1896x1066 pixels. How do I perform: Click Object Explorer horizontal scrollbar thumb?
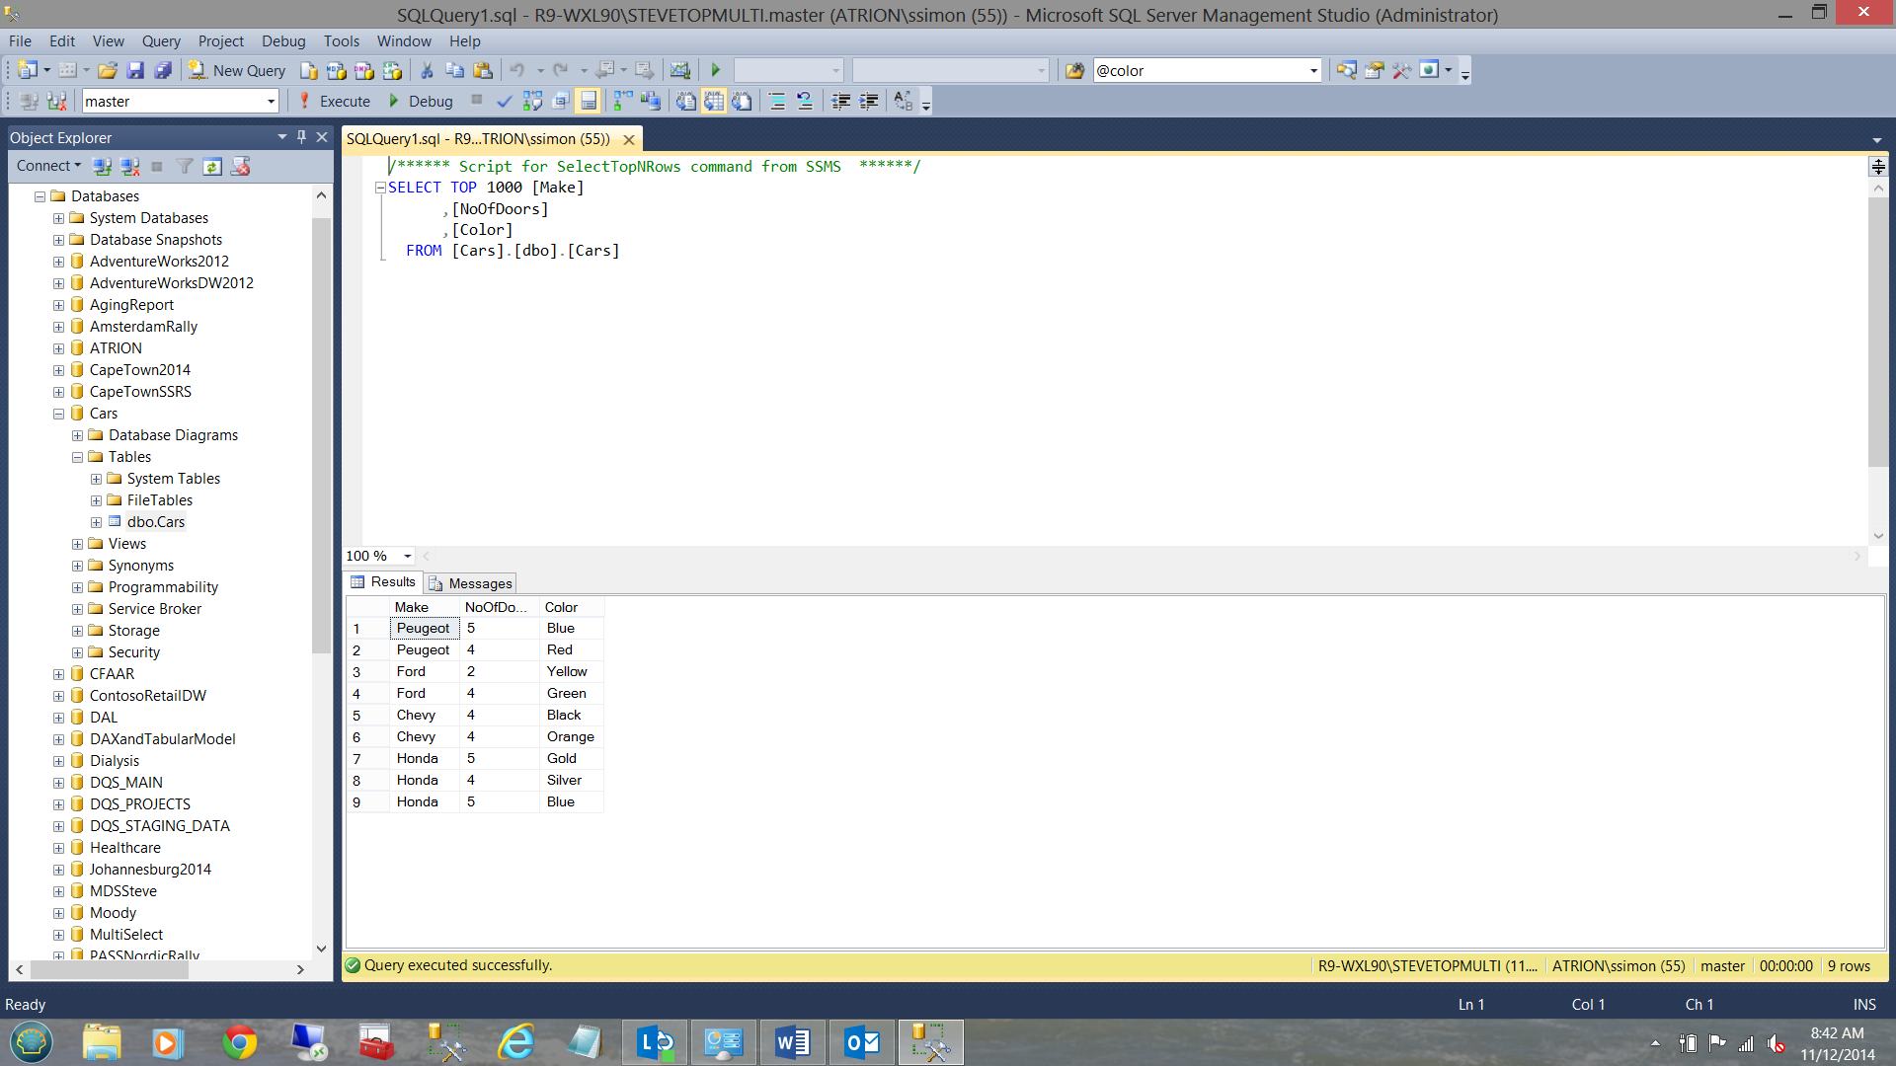pyautogui.click(x=109, y=969)
